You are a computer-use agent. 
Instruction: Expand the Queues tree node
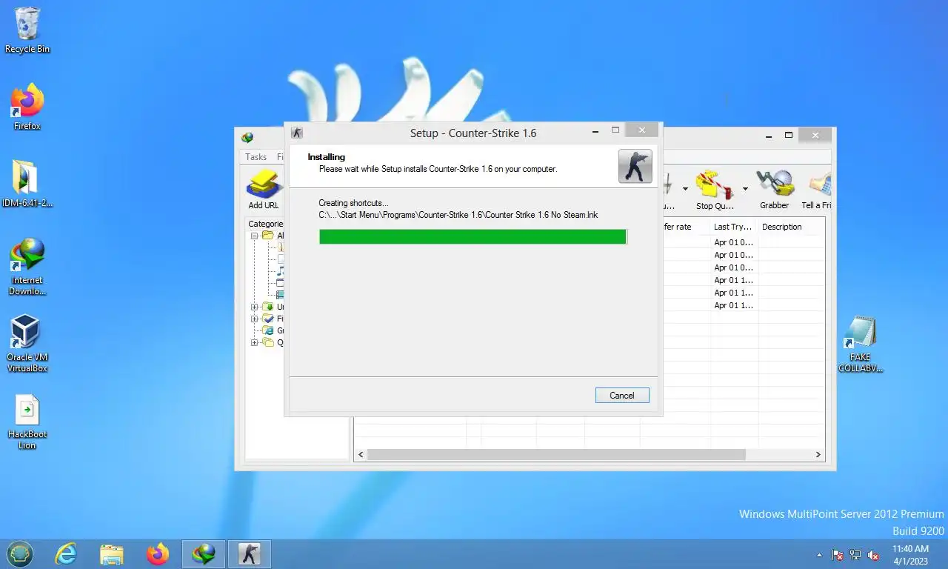255,342
